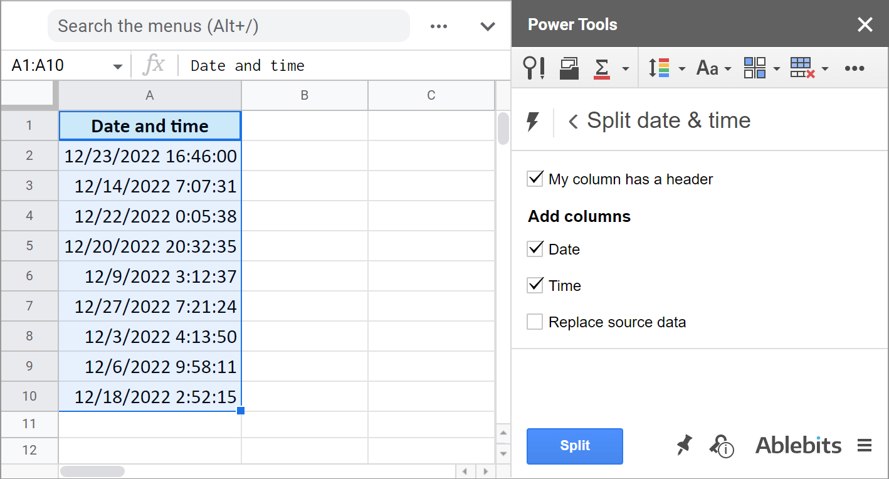Select cell '12/22/2022 0:05:38'
This screenshot has width=889, height=479.
(x=150, y=216)
